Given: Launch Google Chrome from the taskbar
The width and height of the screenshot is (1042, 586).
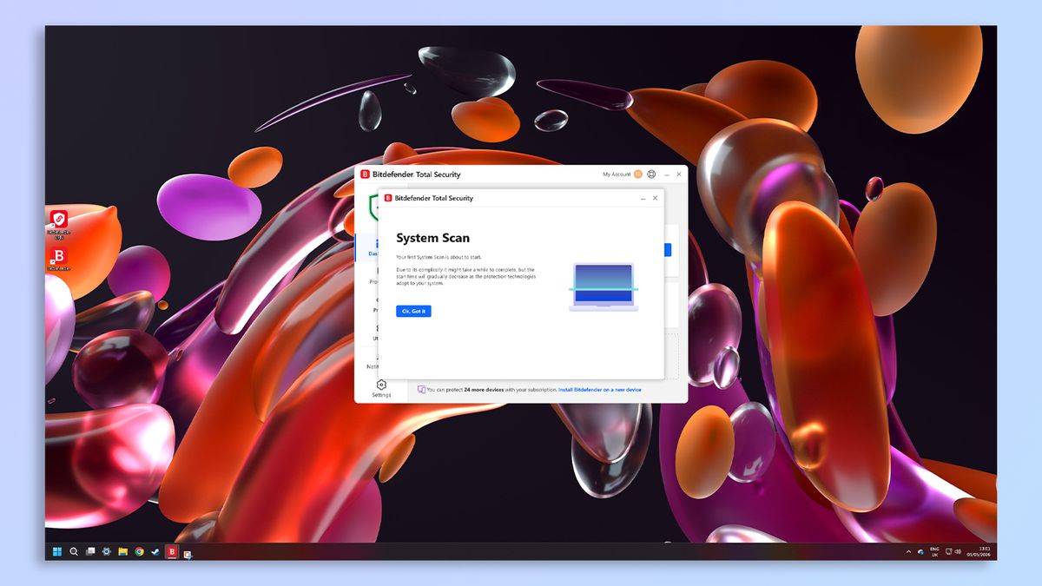Looking at the screenshot, I should tap(139, 551).
